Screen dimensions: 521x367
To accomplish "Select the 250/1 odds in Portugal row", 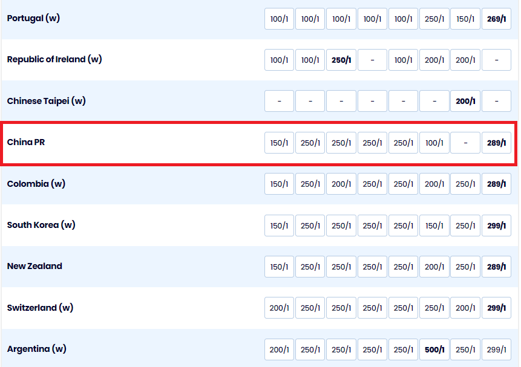I will [434, 19].
